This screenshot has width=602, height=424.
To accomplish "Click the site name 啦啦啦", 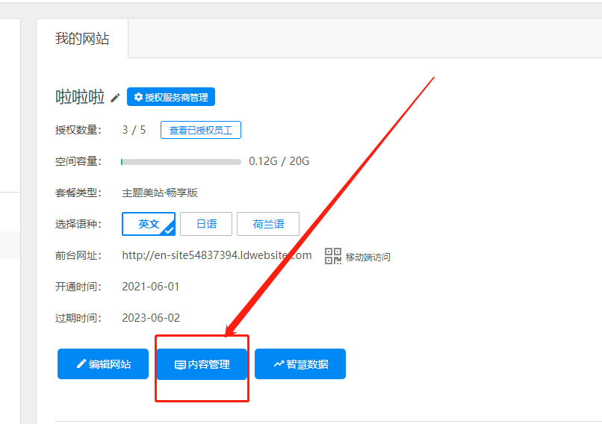I will (x=80, y=97).
